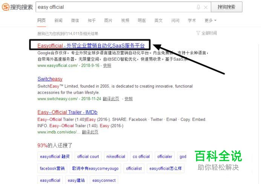Open the Easy--Official Trailer - IMDb link

[68, 112]
